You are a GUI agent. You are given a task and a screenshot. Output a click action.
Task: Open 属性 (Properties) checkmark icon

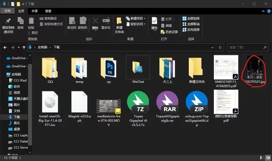[155, 21]
